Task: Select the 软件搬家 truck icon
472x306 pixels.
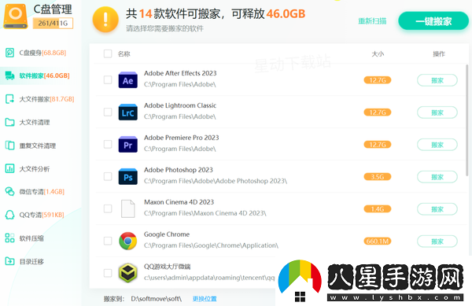Action: tap(9, 76)
